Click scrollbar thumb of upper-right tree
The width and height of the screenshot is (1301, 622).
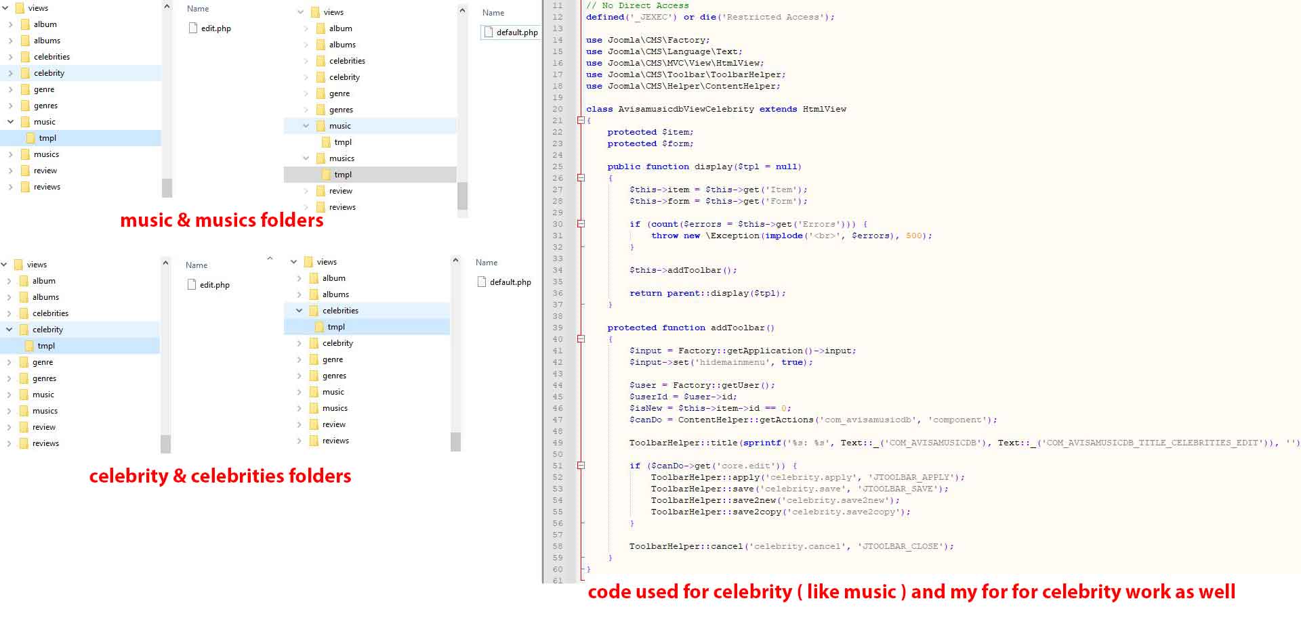pyautogui.click(x=462, y=196)
